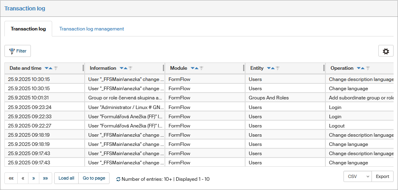Click filter icon in Date and time column
398x190 pixels.
(x=56, y=68)
